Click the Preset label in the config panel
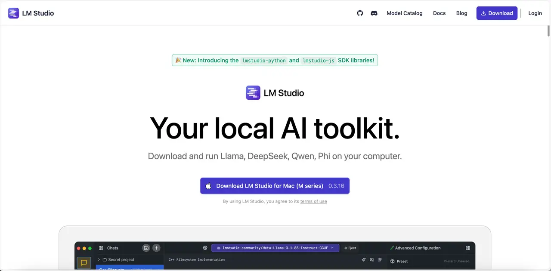Screen dimensions: 551x271 pos(402,261)
